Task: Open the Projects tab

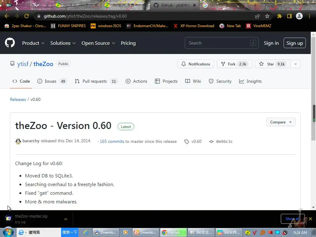Action: [x=166, y=81]
